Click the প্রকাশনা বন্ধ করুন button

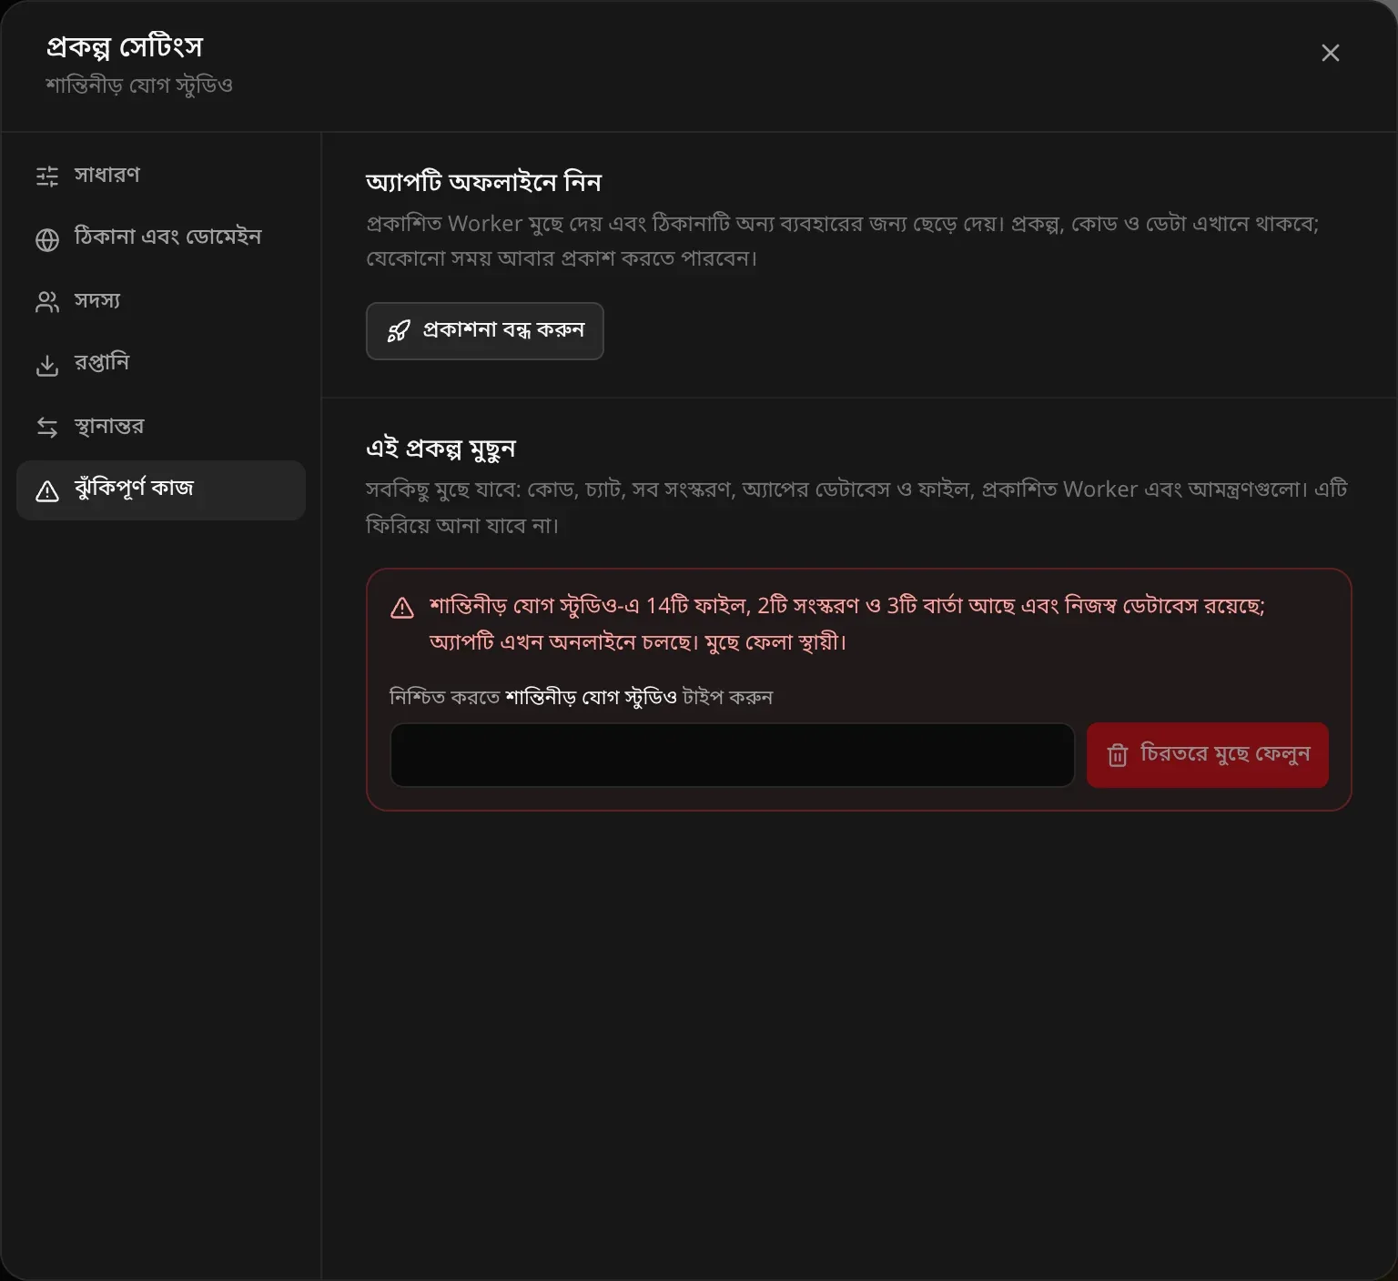pyautogui.click(x=485, y=331)
